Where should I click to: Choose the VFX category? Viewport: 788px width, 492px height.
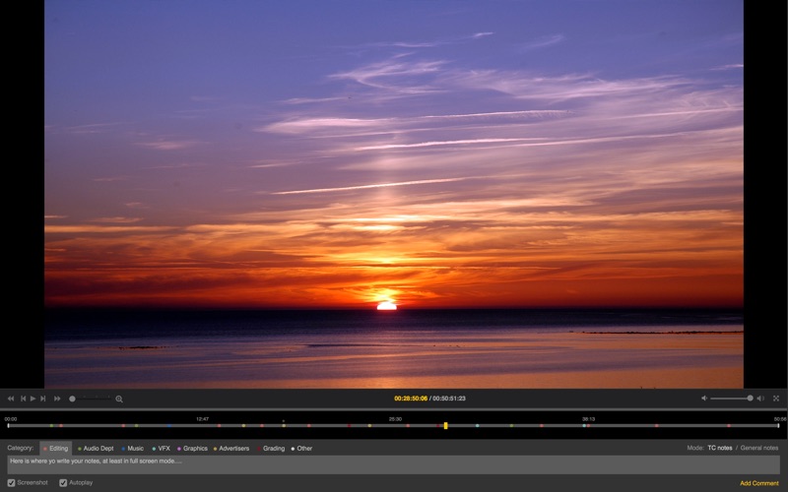pos(162,449)
